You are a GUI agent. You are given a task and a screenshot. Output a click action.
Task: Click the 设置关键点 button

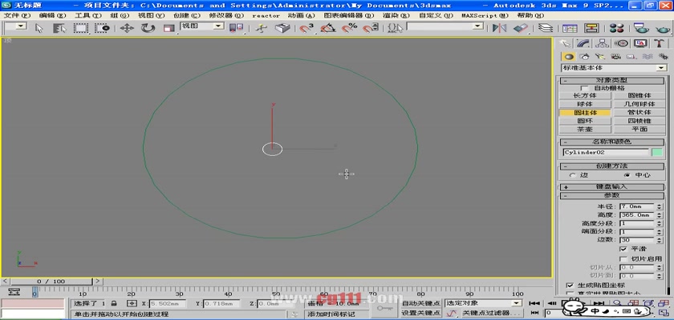420,313
